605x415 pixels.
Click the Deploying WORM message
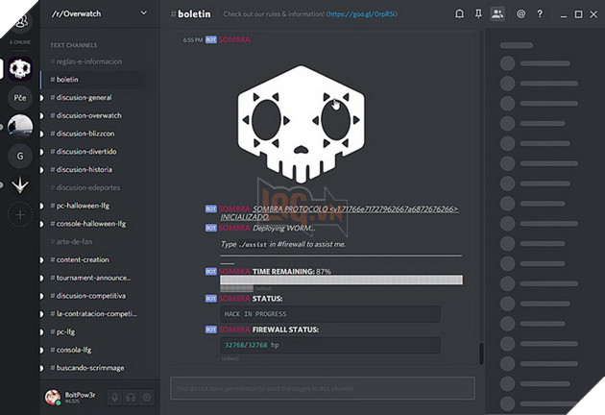coord(283,228)
